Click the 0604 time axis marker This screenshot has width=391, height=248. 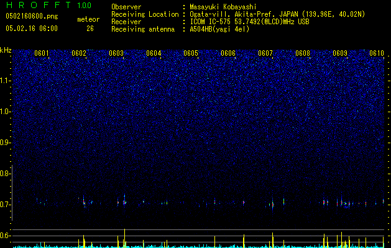154,53
